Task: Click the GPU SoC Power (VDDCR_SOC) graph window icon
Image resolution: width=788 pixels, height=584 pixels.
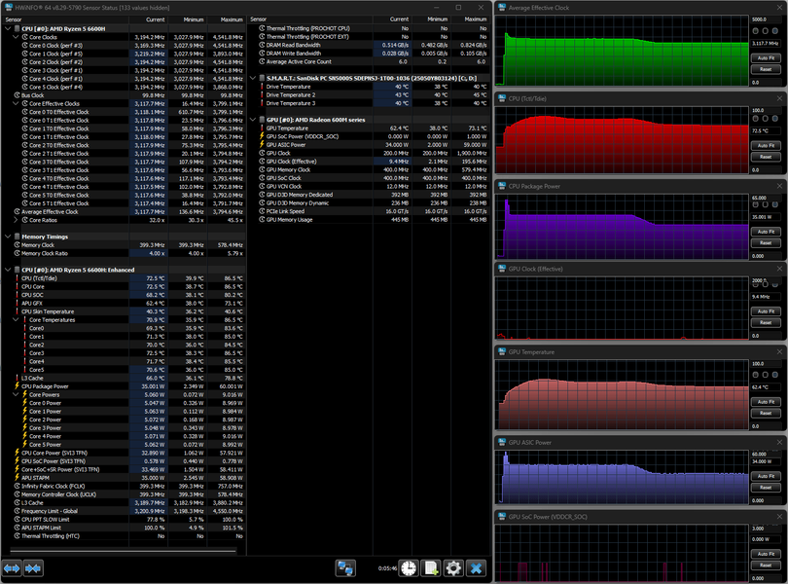Action: pos(502,517)
